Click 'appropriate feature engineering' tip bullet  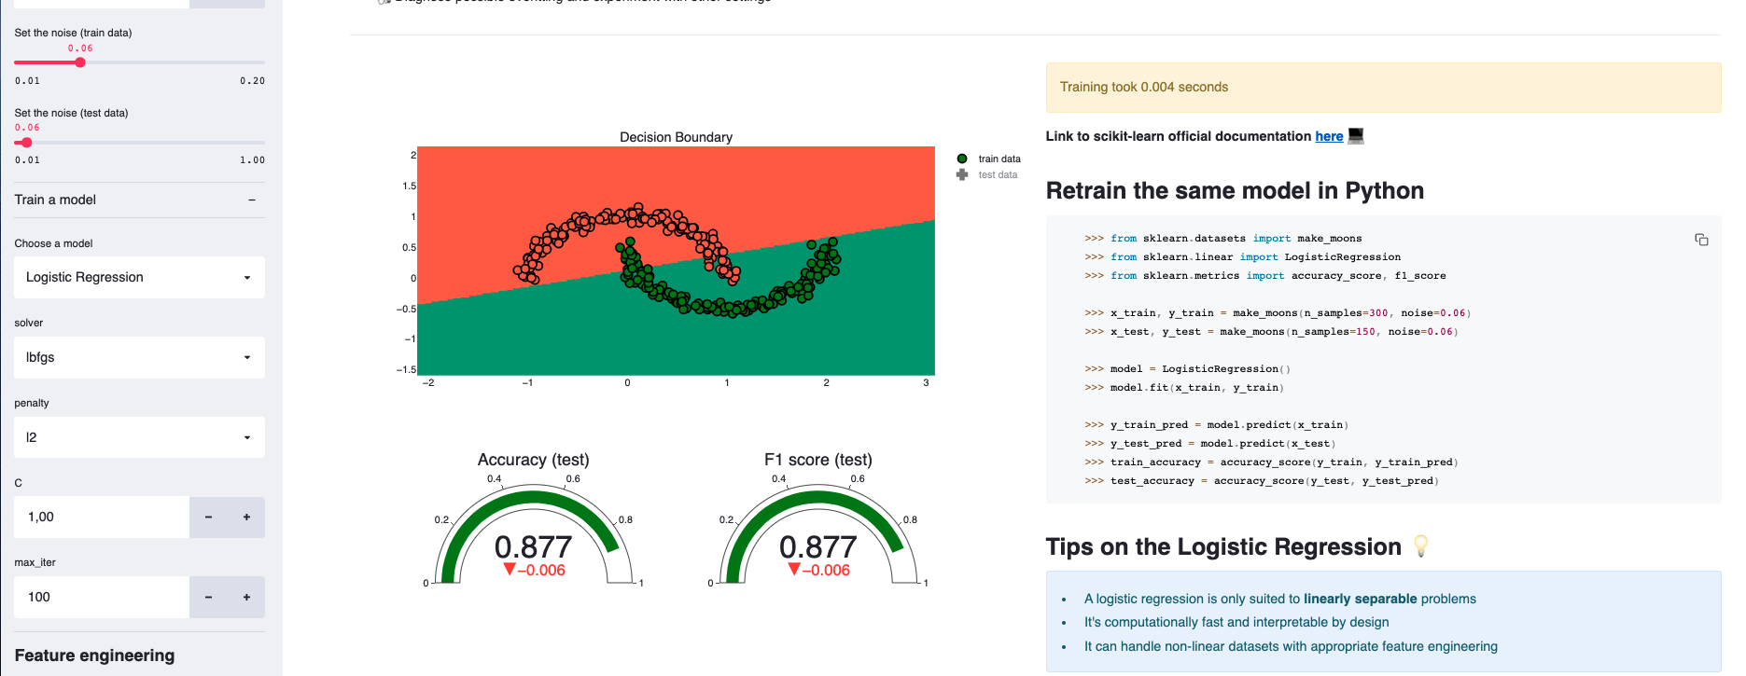point(1291,646)
